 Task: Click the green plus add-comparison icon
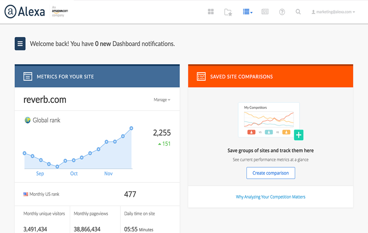299,135
